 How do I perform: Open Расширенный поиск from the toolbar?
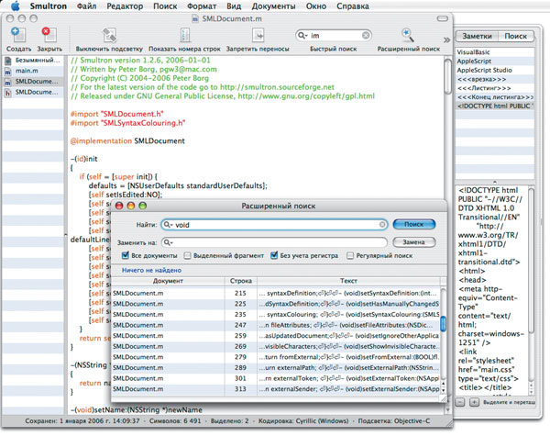[x=408, y=34]
